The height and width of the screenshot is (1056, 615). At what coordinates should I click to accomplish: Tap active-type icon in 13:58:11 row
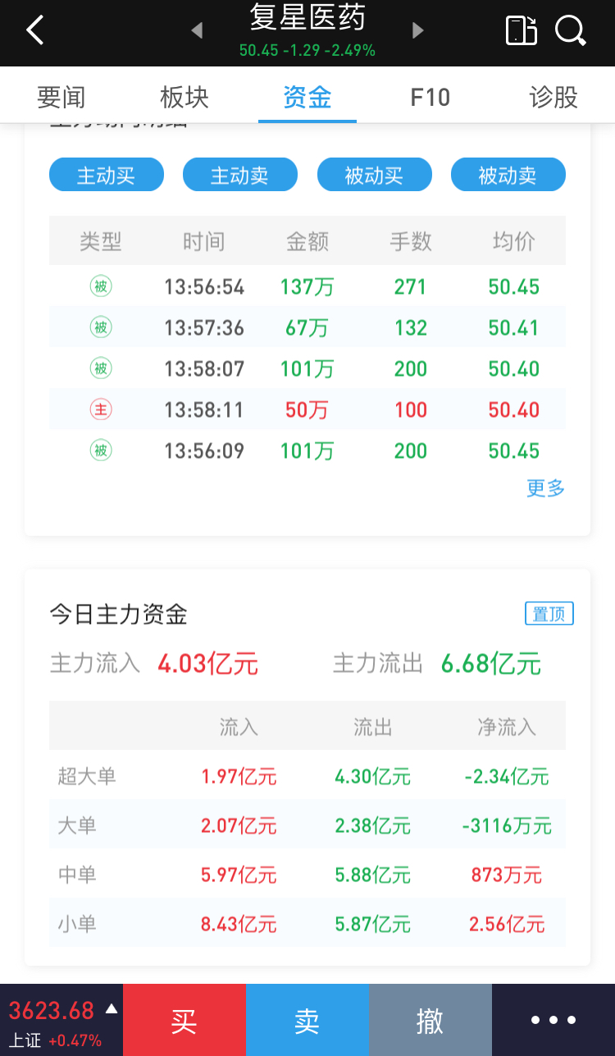click(x=101, y=409)
